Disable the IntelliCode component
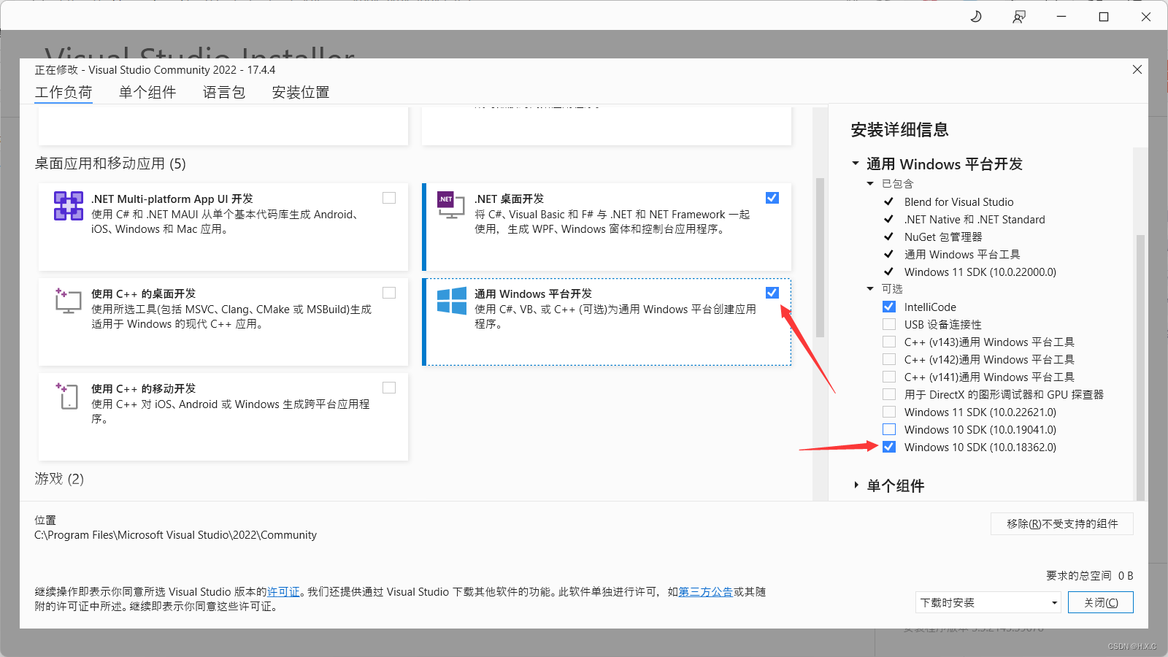Image resolution: width=1168 pixels, height=657 pixels. (889, 306)
